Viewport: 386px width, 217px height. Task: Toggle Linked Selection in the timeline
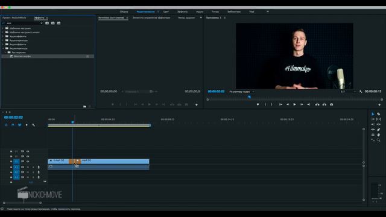pos(20,125)
